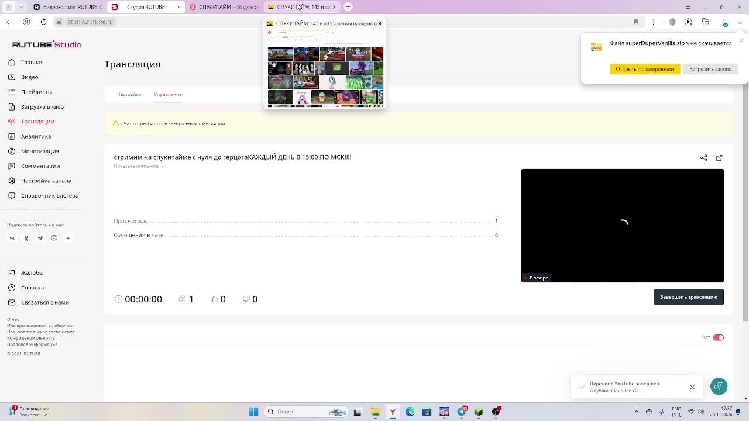Open Настройка канала in the sidebar

point(40,181)
